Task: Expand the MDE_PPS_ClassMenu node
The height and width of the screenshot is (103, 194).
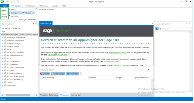Action: (2, 52)
